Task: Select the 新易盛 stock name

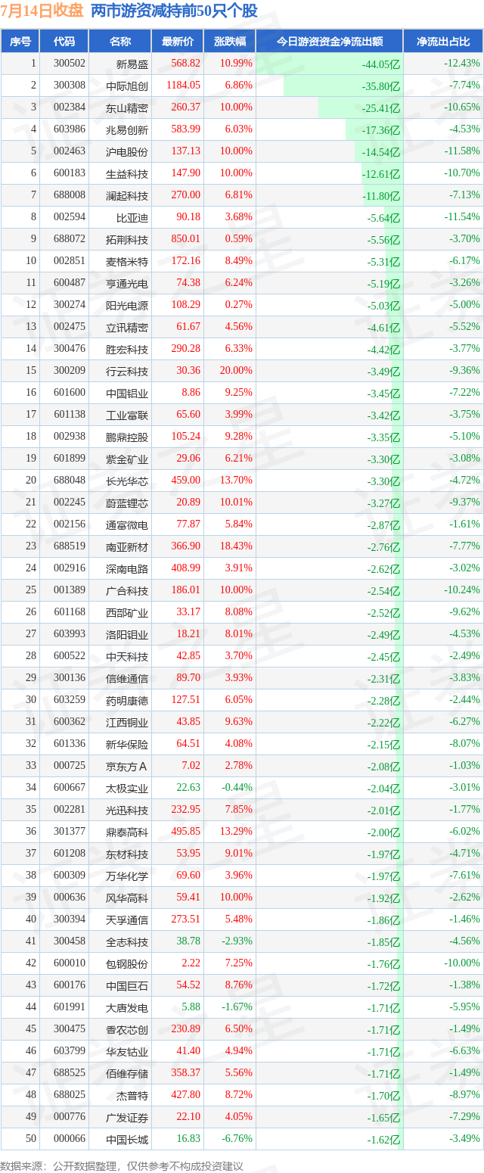Action: (x=132, y=64)
